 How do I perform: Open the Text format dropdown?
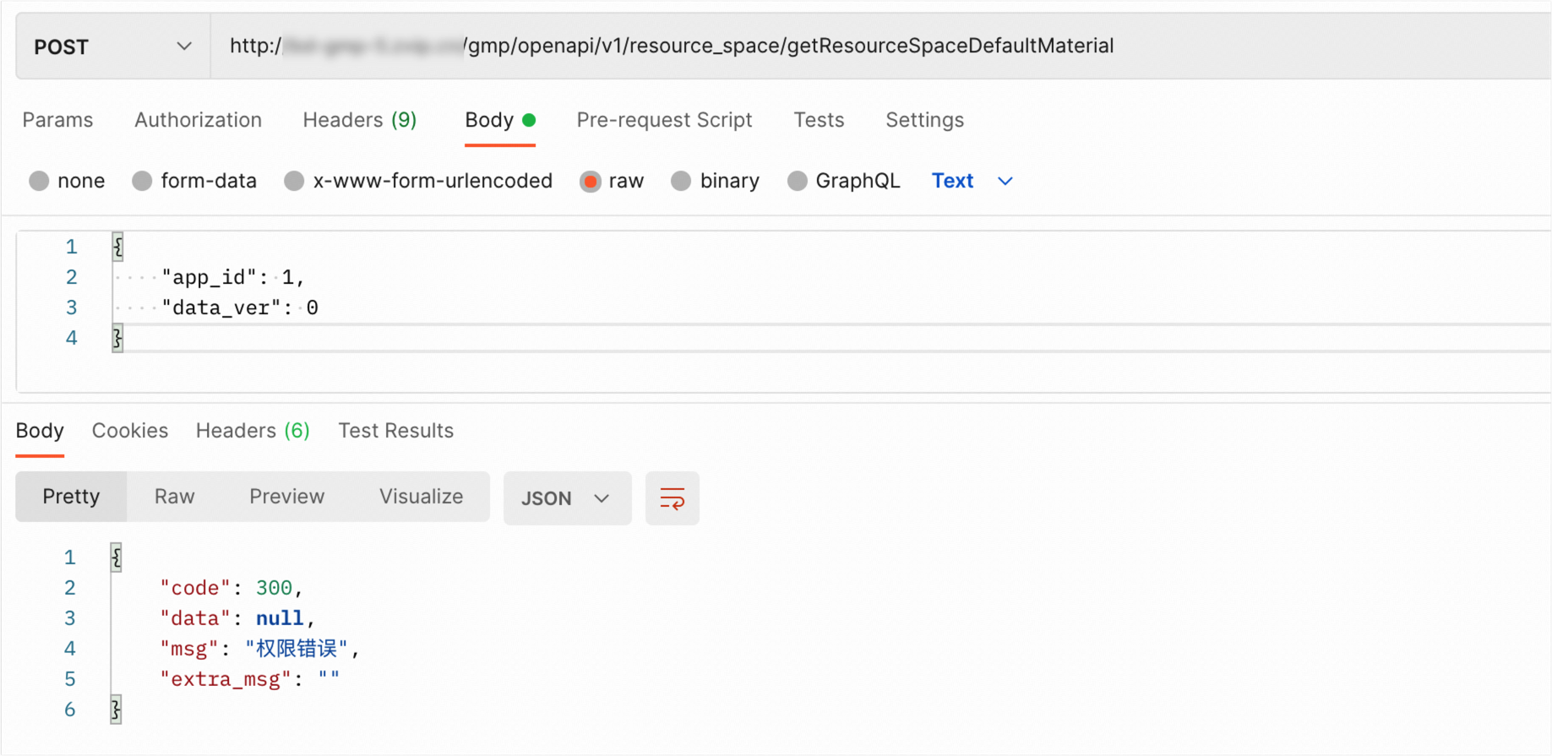[x=972, y=181]
